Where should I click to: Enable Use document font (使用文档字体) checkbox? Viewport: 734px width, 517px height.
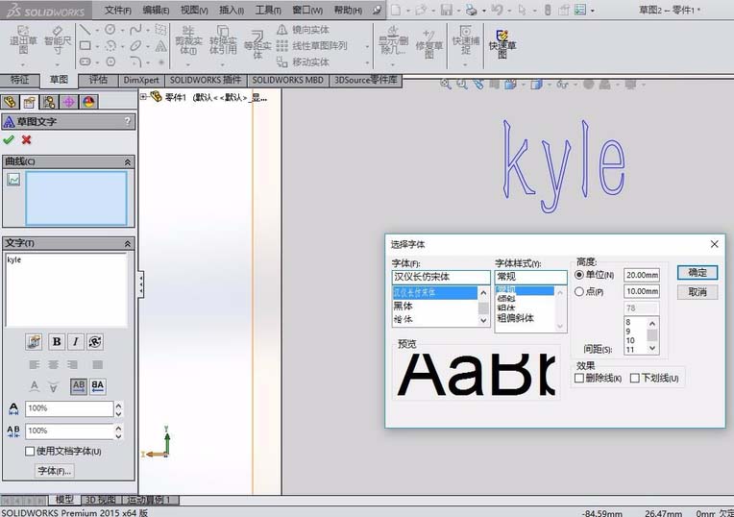[x=30, y=451]
